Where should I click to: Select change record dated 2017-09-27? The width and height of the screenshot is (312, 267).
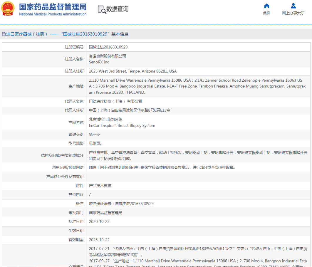coord(198,263)
